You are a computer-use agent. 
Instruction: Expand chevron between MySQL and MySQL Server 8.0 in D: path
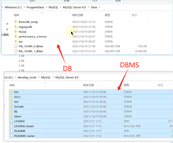(x=53, y=77)
